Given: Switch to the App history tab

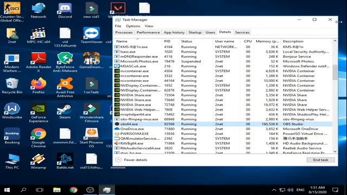Looking at the screenshot, I should pyautogui.click(x=174, y=32).
